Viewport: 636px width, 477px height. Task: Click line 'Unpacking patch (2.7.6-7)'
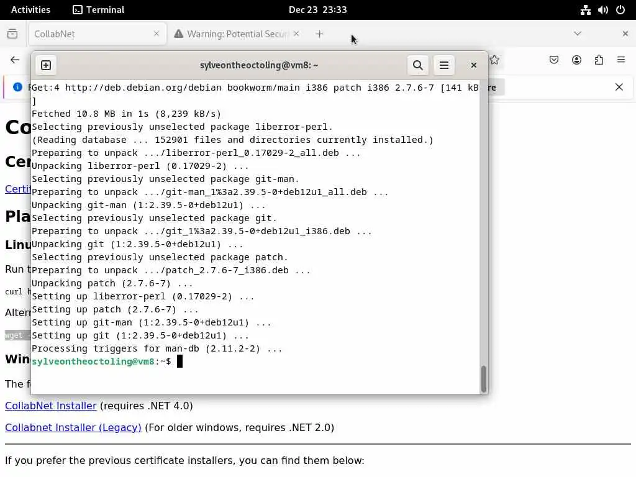coord(112,283)
